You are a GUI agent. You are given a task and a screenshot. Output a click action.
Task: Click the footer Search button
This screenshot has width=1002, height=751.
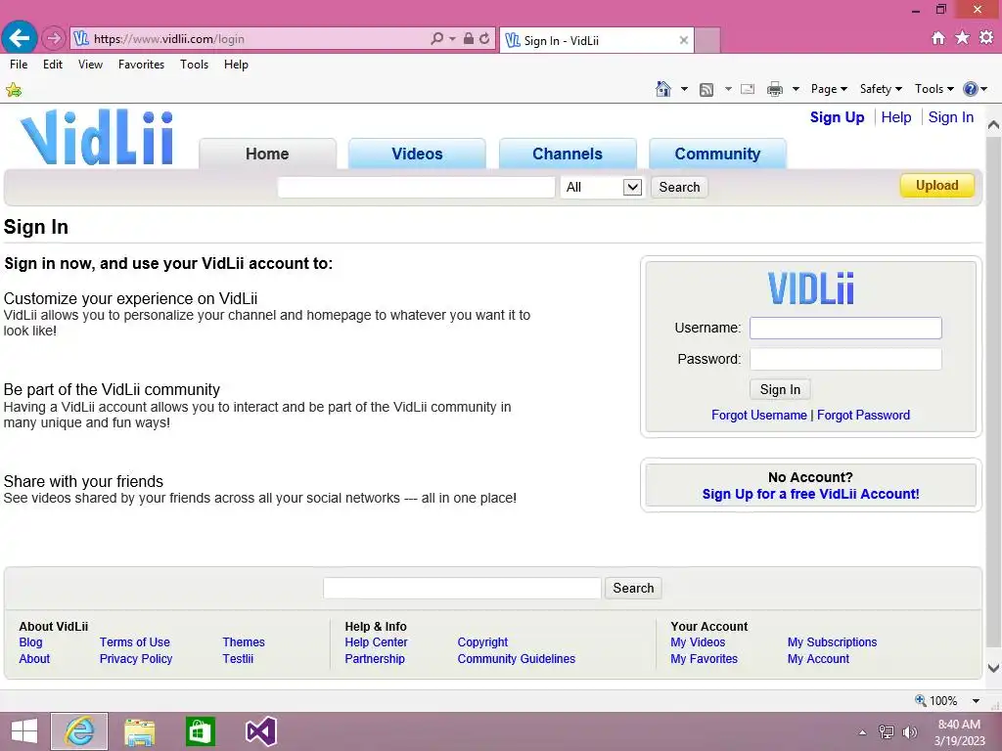(x=633, y=588)
